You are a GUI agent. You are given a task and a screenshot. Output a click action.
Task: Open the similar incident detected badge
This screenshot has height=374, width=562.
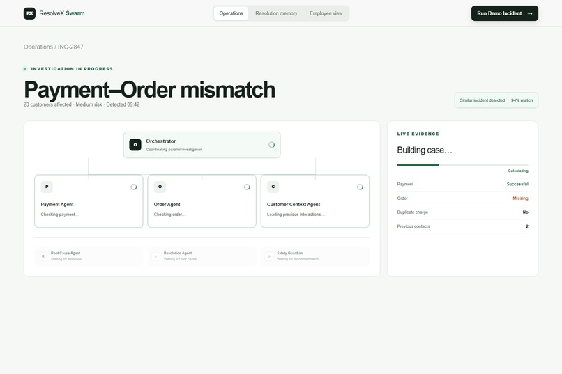click(496, 100)
